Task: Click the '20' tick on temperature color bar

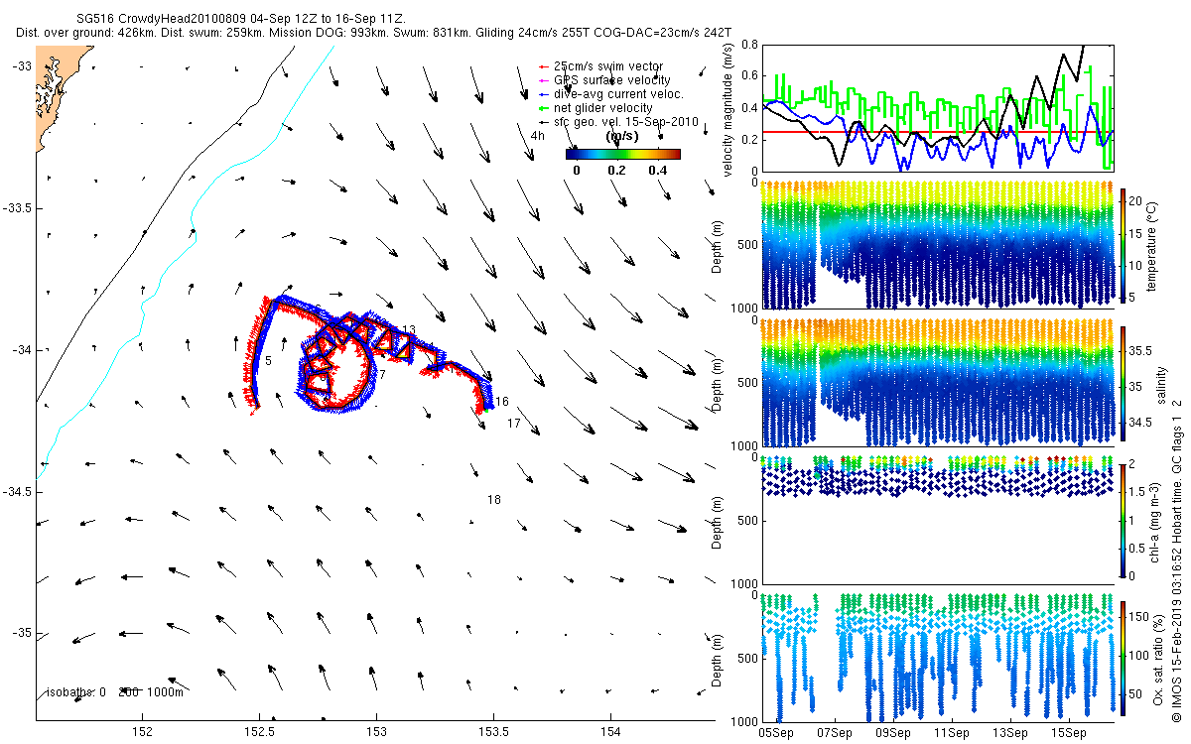Action: [1135, 199]
